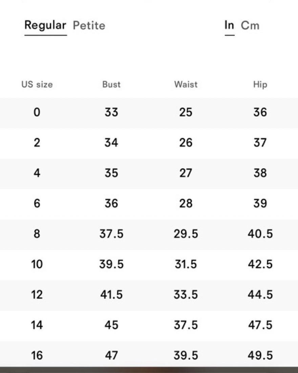Image resolution: width=298 pixels, height=373 pixels.
Task: Click the Waist column header
Action: tap(186, 85)
